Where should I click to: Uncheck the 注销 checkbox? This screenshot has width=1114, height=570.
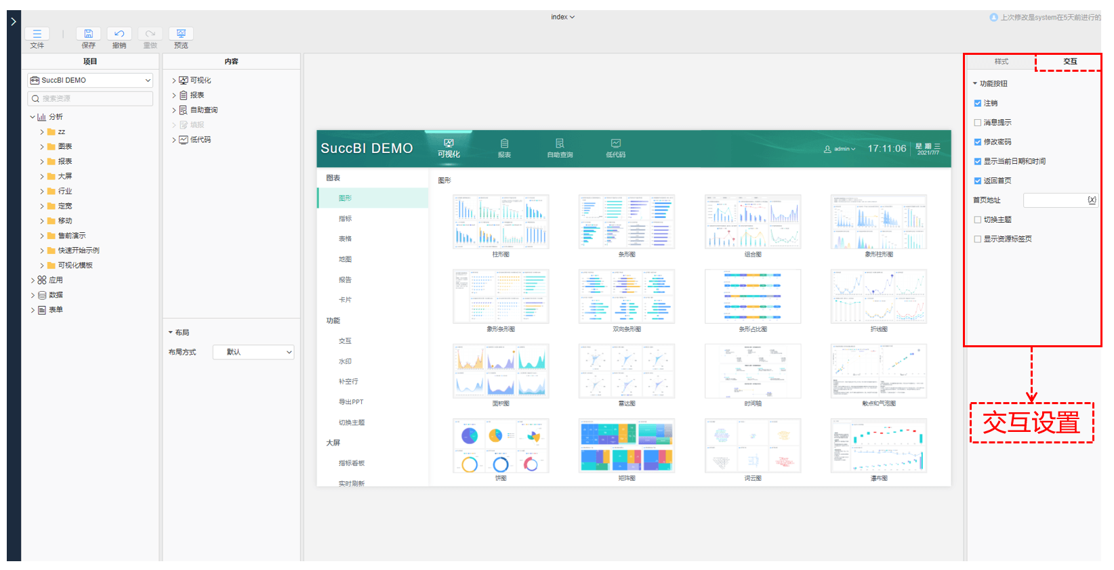pyautogui.click(x=978, y=104)
